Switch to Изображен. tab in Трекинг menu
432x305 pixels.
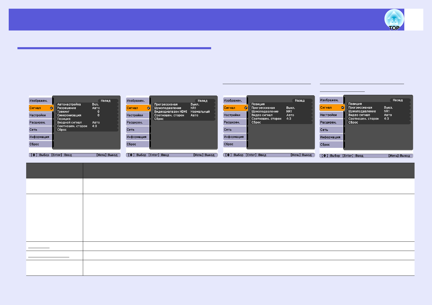[40, 101]
